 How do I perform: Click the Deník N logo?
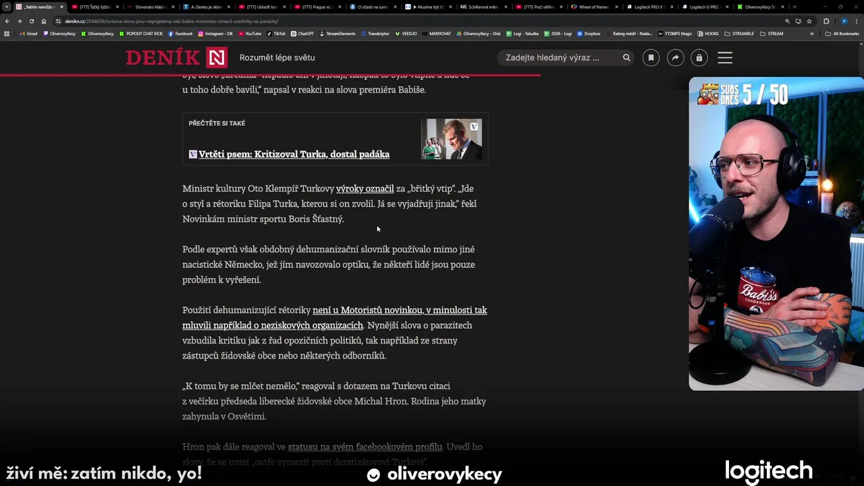(x=176, y=57)
